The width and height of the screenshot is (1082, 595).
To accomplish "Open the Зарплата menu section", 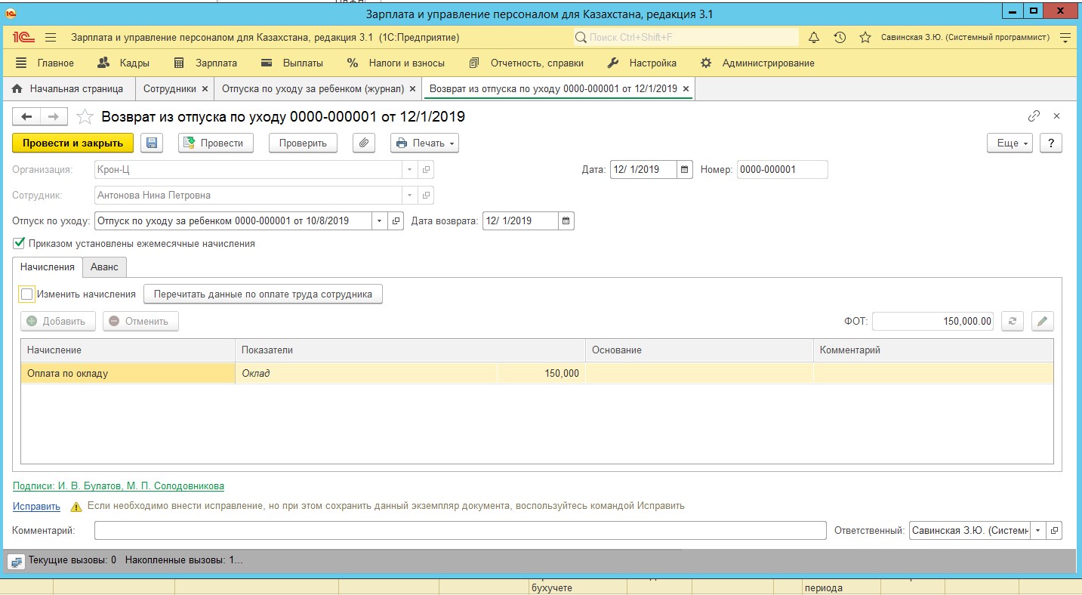I will (x=205, y=63).
